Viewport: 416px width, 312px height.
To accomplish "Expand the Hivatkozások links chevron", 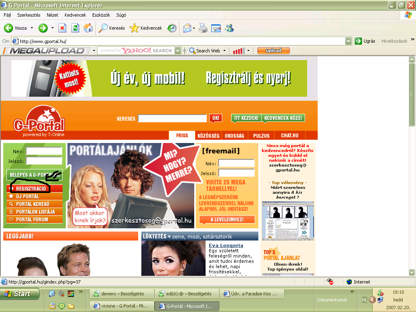I will pyautogui.click(x=413, y=39).
